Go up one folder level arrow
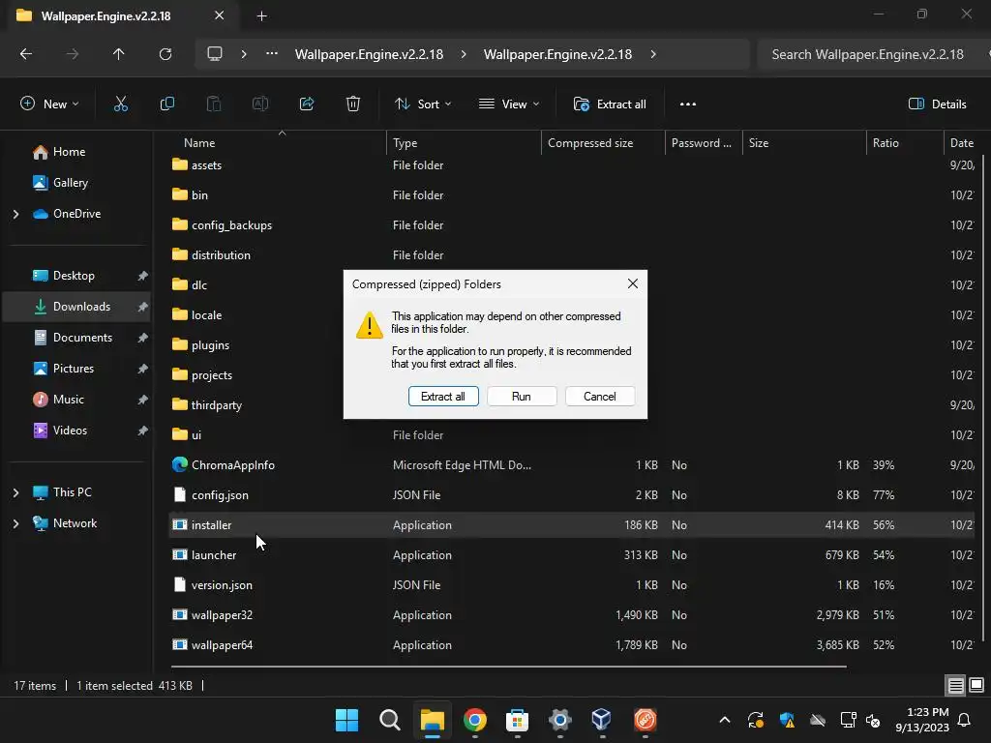Image resolution: width=991 pixels, height=743 pixels. pos(118,54)
